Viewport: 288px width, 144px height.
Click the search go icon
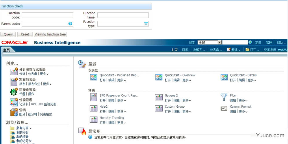coord(250,42)
